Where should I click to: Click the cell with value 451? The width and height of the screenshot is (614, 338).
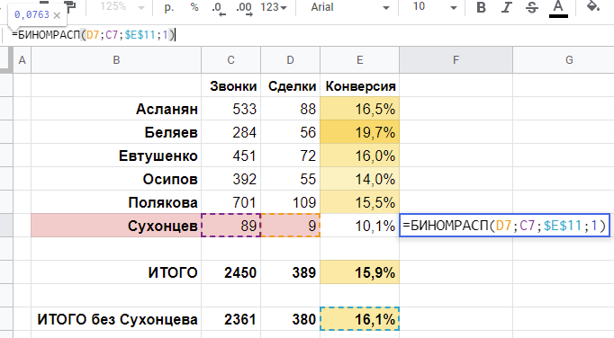[231, 156]
